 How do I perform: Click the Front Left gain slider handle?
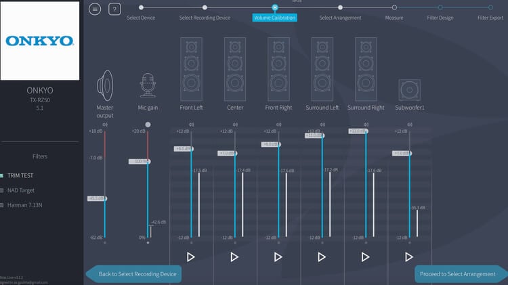pos(184,149)
